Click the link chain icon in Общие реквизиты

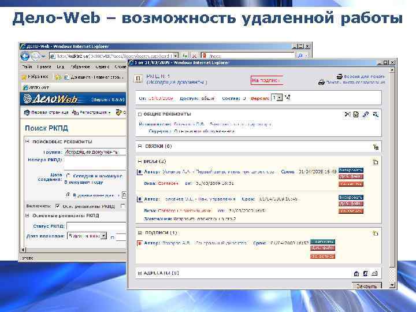coord(366,114)
